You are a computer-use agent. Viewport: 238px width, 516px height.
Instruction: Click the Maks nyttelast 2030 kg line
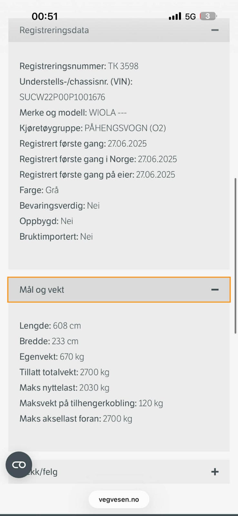[x=64, y=388]
